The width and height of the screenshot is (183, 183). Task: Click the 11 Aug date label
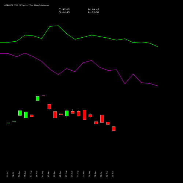tap(37, 174)
